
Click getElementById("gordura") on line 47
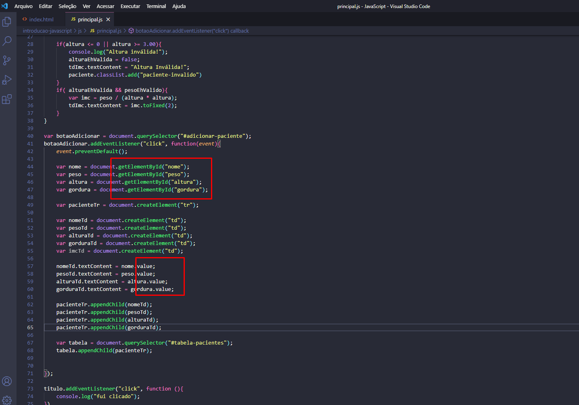click(166, 190)
